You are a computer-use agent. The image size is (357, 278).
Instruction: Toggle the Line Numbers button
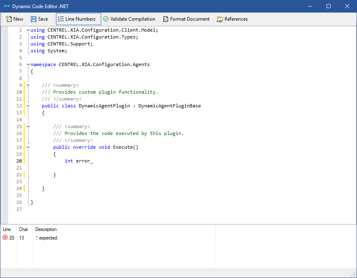point(78,19)
